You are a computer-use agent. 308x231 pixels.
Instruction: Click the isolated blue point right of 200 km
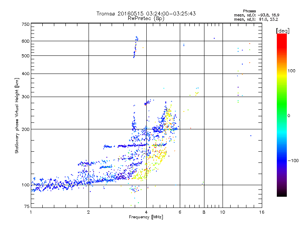[x=251, y=136]
